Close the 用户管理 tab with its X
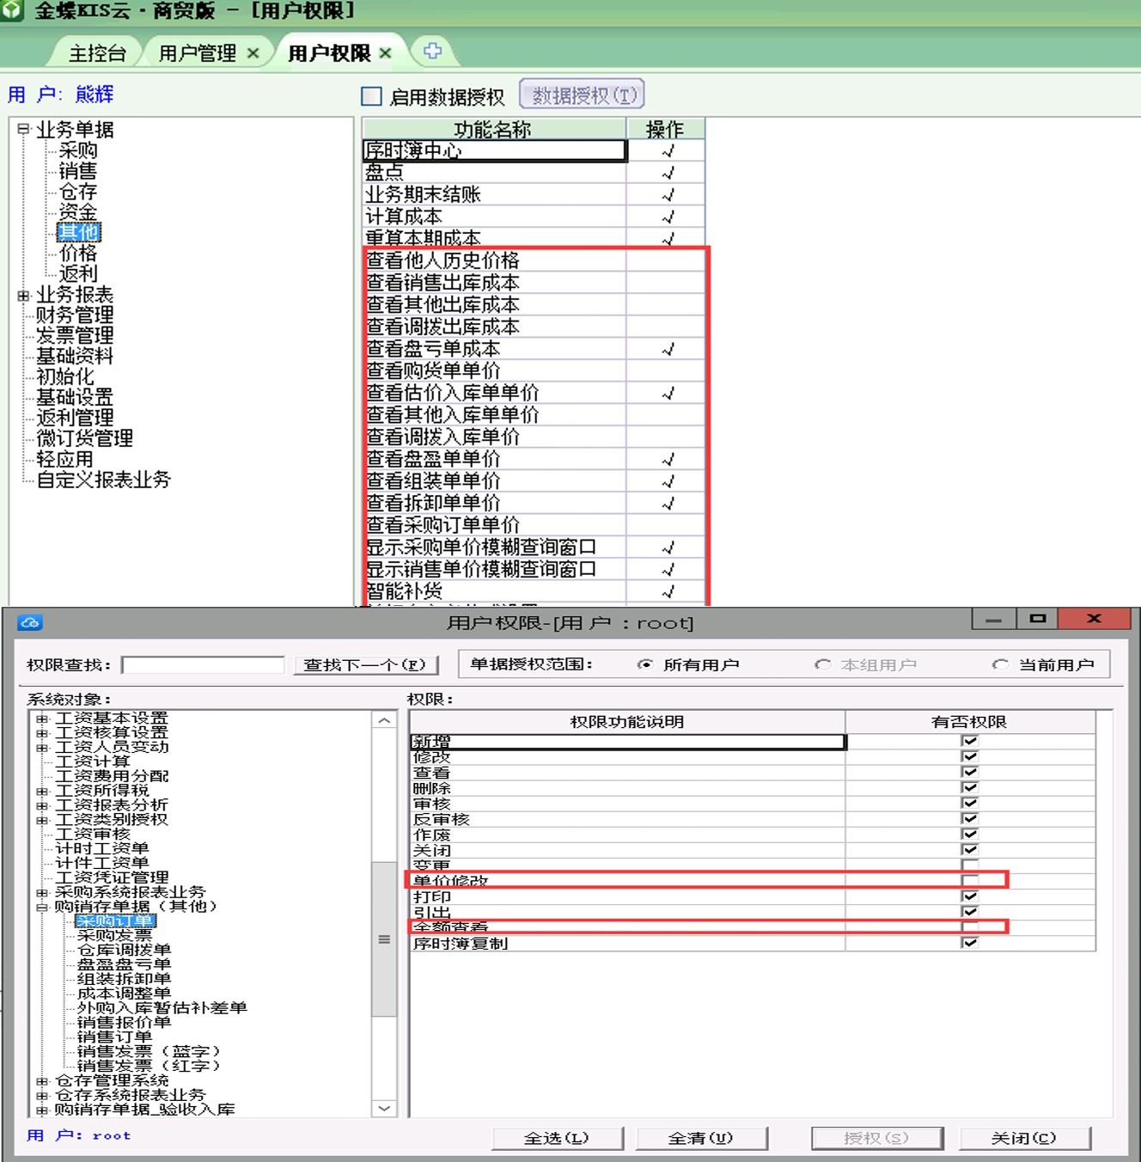Image resolution: width=1141 pixels, height=1162 pixels. coord(253,53)
